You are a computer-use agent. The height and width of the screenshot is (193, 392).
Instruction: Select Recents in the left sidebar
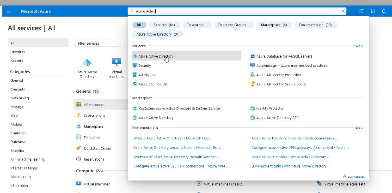(17, 60)
